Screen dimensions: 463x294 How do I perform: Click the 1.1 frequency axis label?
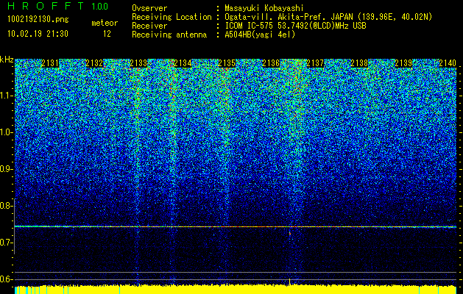pyautogui.click(x=6, y=96)
